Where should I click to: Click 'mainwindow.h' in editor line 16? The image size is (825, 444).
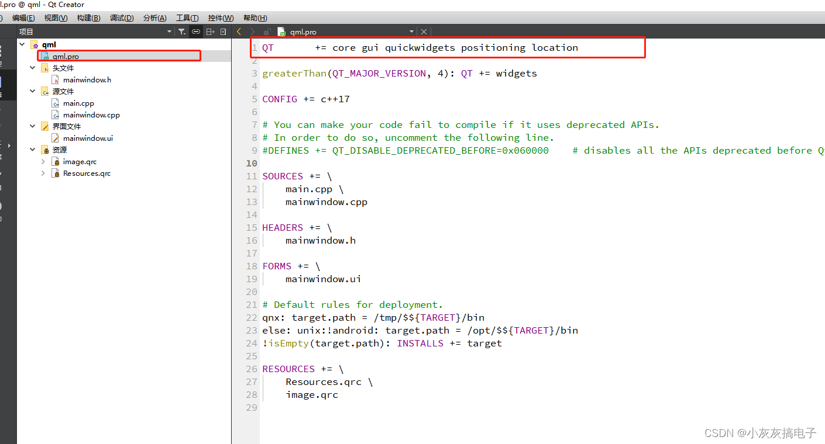point(321,241)
